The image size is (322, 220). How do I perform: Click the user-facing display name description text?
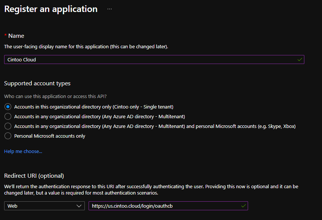point(86,47)
